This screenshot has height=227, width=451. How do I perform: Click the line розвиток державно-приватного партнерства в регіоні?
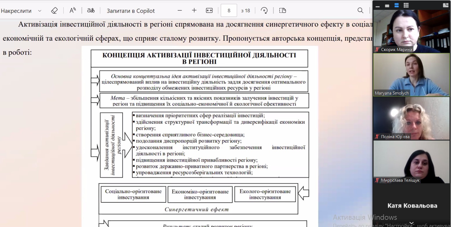(x=202, y=166)
